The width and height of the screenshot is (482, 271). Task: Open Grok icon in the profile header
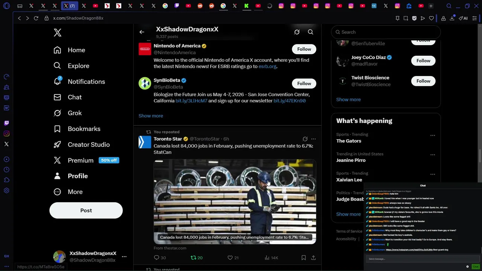297,32
